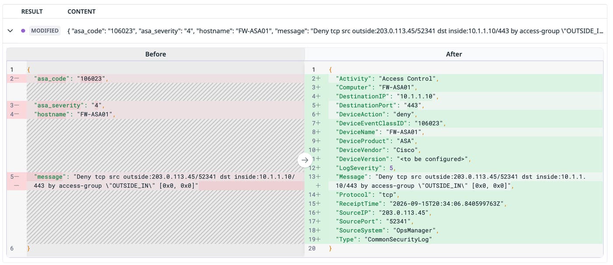Click the MODIFIED badge

(45, 31)
